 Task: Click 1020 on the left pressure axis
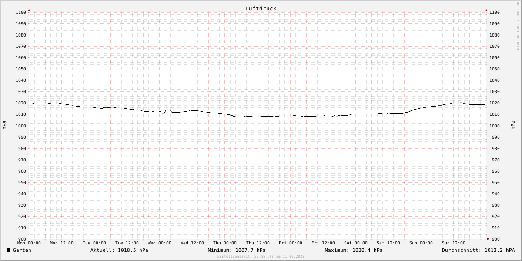(x=21, y=103)
